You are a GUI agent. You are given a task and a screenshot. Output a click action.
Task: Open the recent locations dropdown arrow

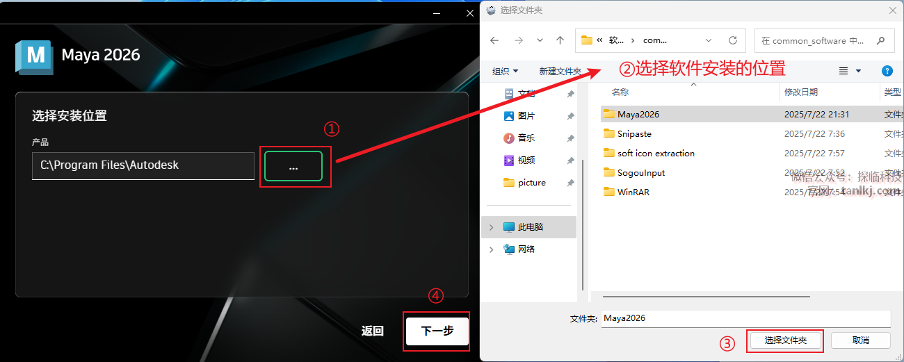[540, 41]
